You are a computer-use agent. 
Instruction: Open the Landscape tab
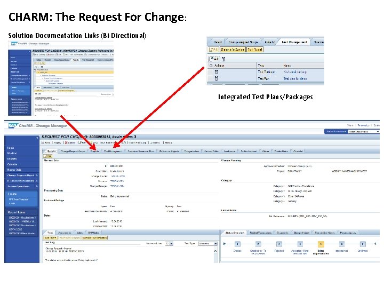coord(229,151)
